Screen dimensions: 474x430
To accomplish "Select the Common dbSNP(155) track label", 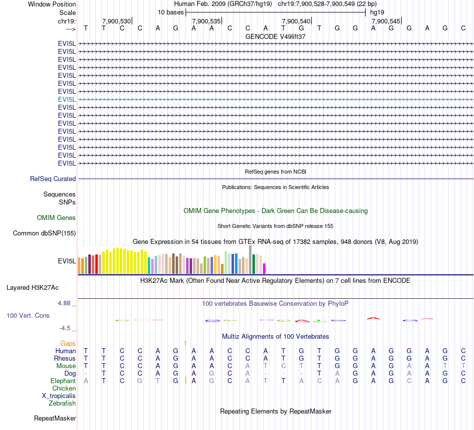I will click(44, 233).
